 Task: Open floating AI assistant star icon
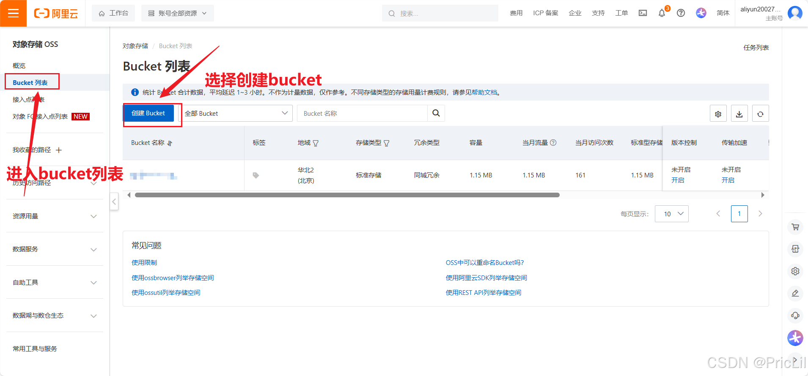click(x=795, y=338)
